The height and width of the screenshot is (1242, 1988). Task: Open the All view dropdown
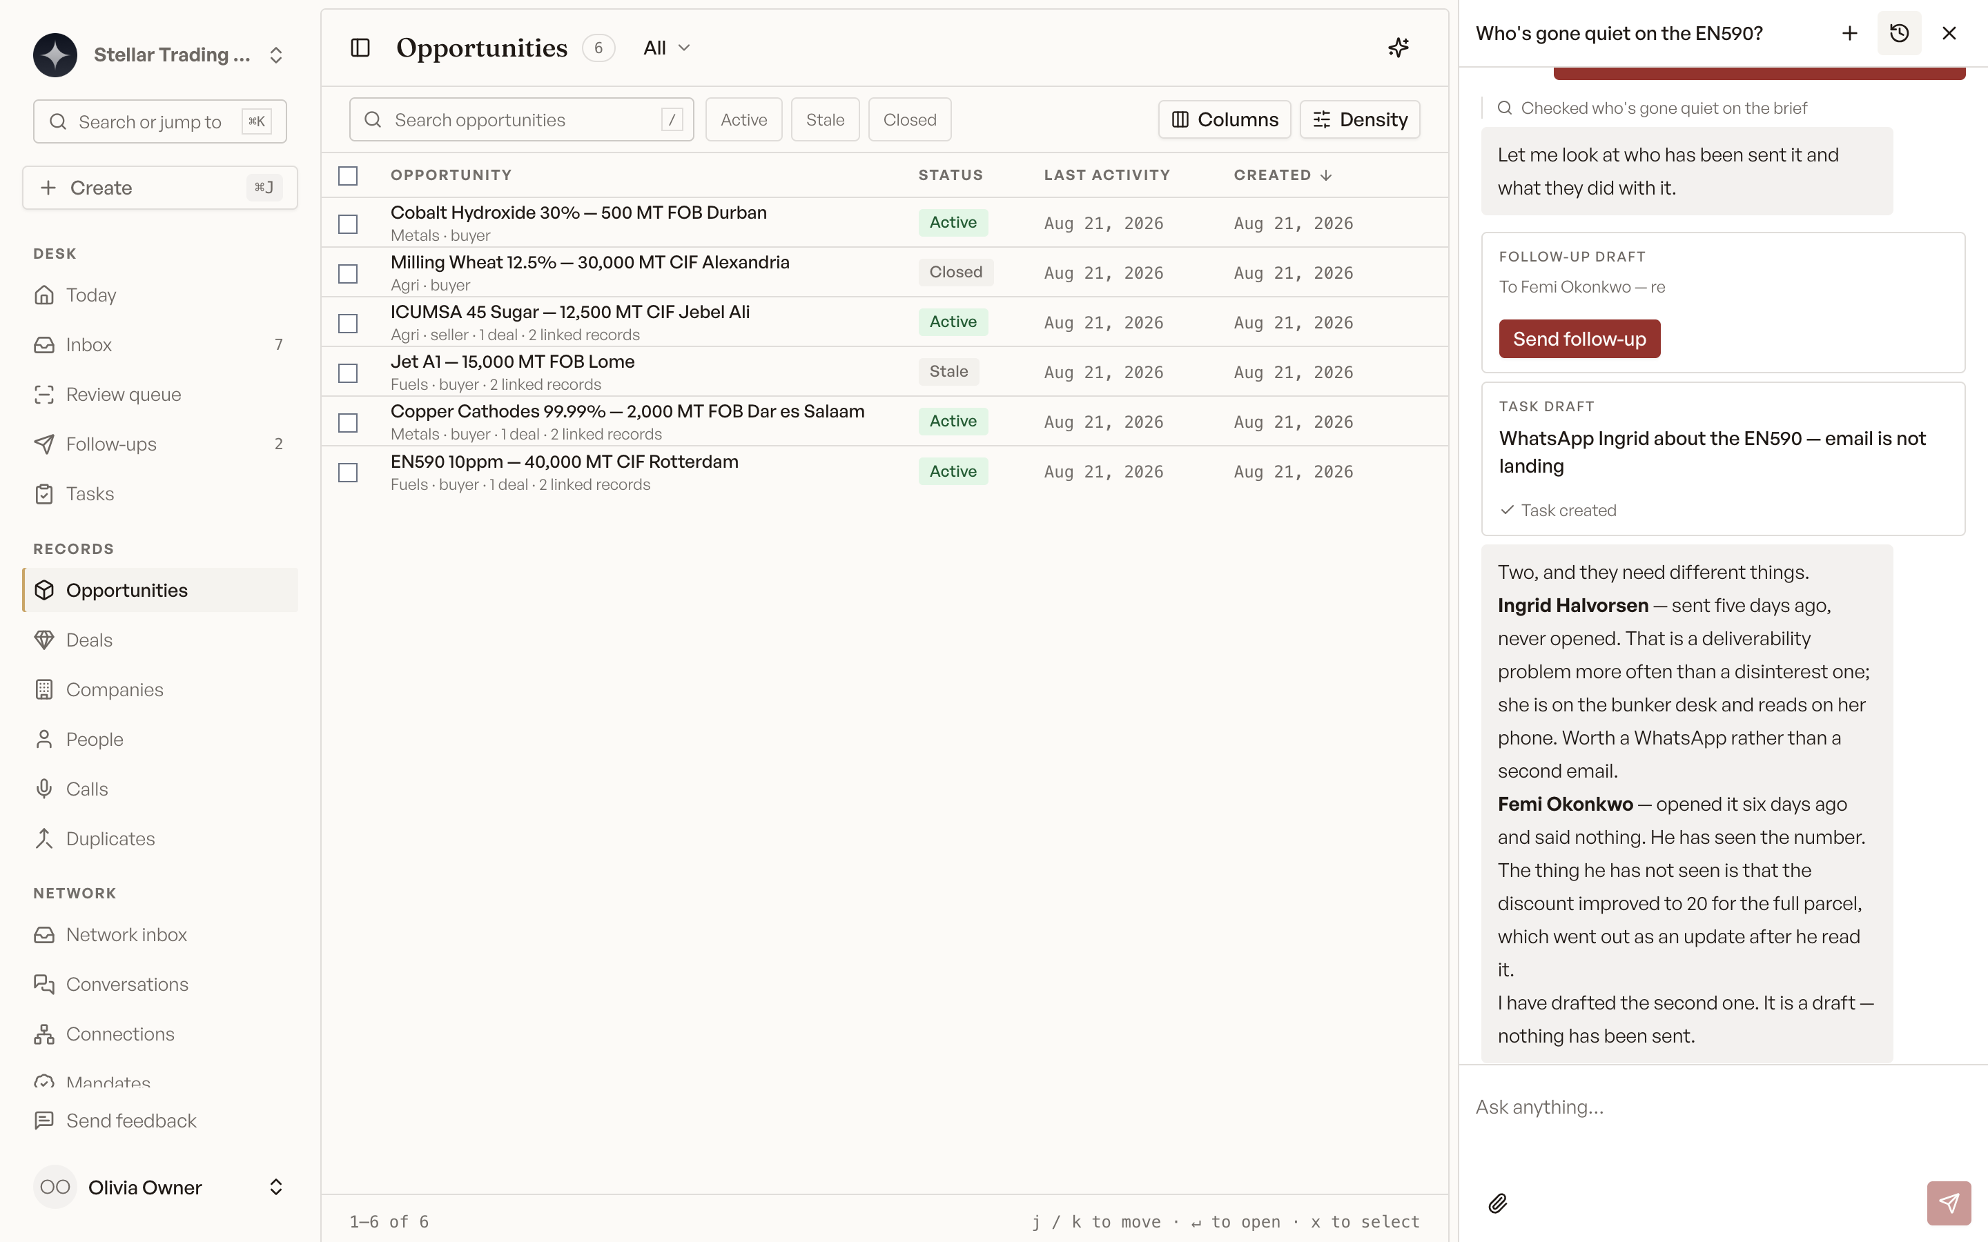click(x=666, y=48)
